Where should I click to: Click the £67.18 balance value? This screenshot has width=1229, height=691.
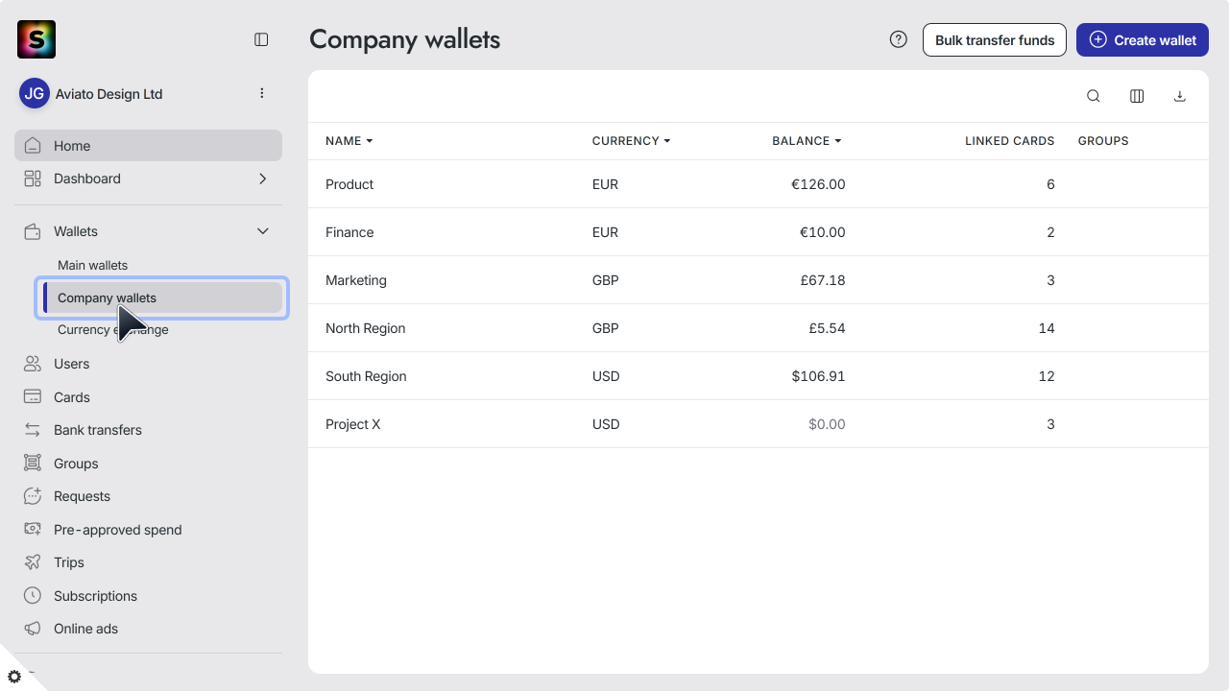coord(823,280)
